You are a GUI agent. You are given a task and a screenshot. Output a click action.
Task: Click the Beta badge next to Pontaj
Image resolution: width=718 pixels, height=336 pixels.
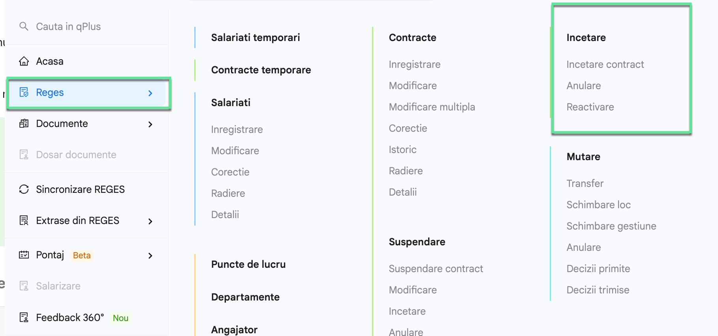tap(81, 255)
